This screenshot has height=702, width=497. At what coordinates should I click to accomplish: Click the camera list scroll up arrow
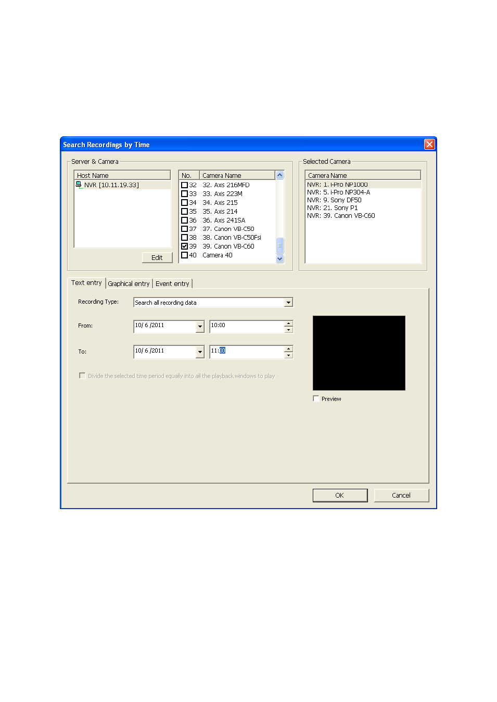tap(279, 175)
